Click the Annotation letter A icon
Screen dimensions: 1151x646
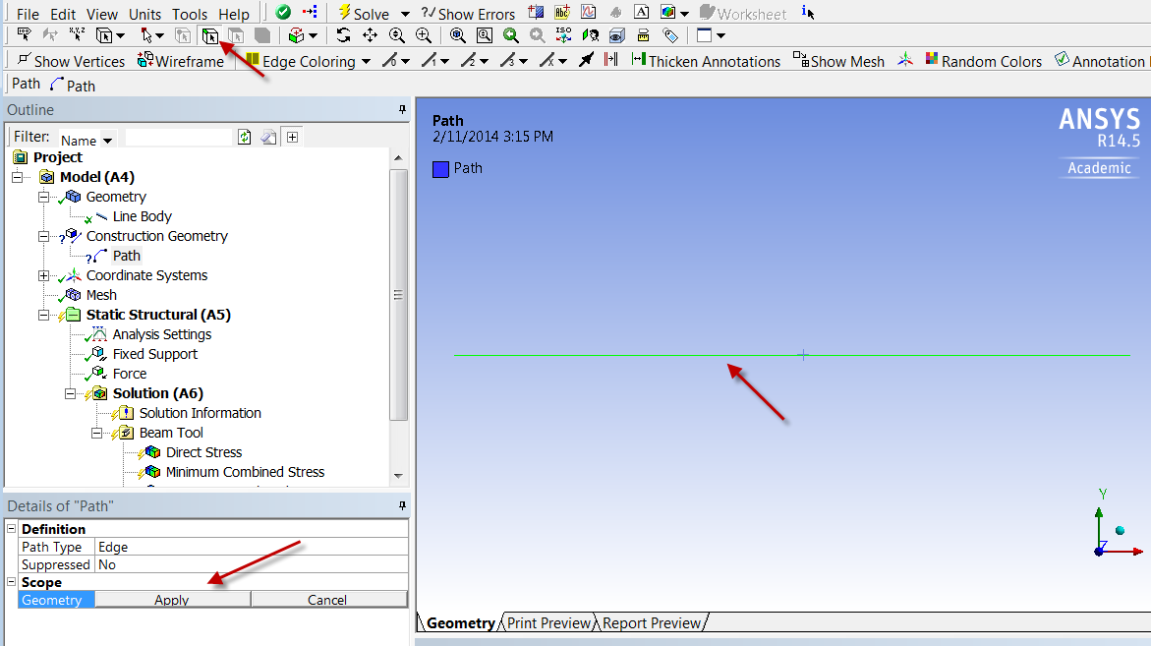click(x=641, y=13)
